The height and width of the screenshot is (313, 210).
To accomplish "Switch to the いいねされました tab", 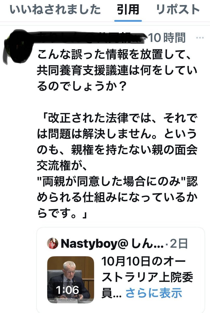I will (55, 10).
